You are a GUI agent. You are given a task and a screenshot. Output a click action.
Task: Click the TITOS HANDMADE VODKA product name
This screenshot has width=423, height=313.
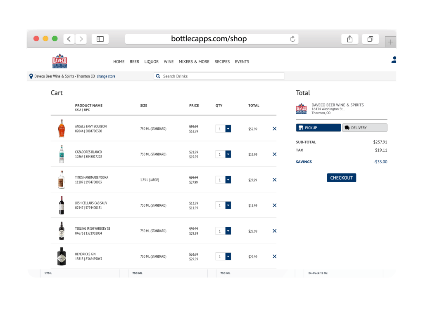pyautogui.click(x=91, y=177)
